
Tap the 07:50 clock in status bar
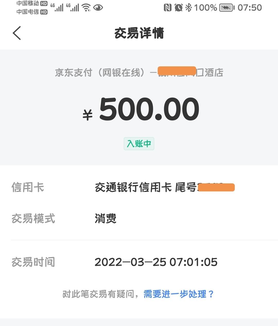tap(250, 7)
